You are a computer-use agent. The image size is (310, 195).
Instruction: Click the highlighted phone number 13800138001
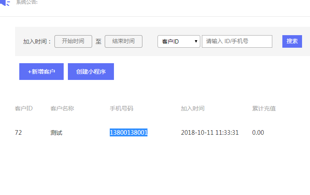pyautogui.click(x=129, y=133)
